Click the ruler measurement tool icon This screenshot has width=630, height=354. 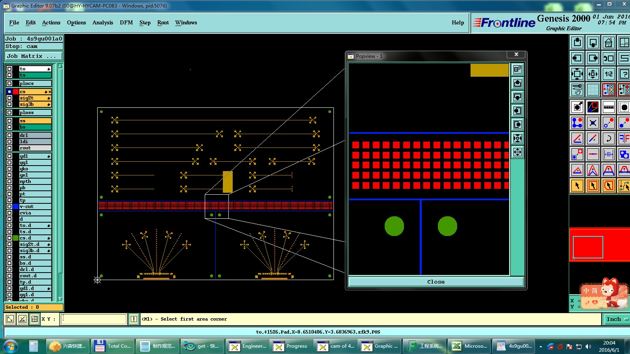pyautogui.click(x=609, y=107)
